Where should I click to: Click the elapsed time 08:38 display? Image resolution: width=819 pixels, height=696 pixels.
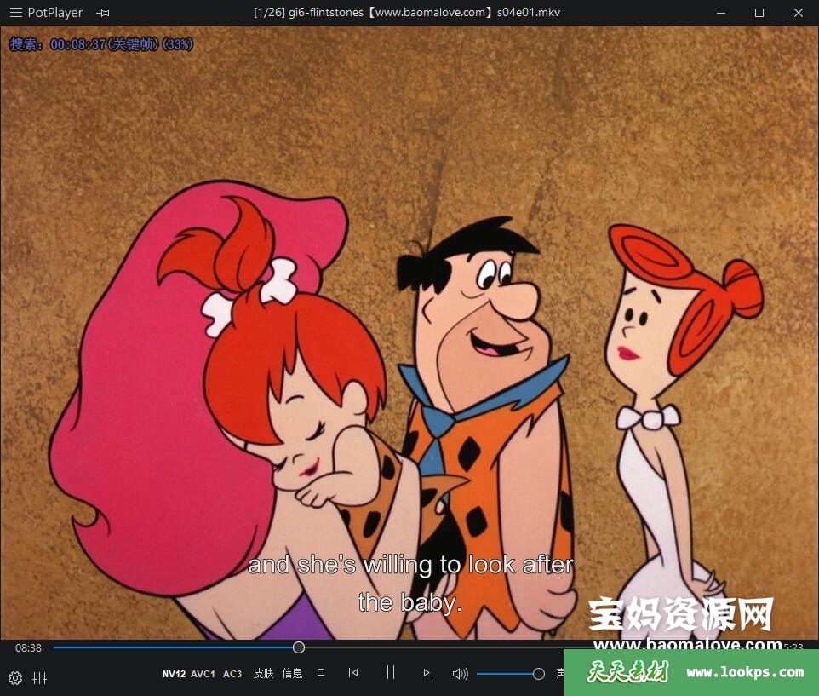(x=28, y=647)
